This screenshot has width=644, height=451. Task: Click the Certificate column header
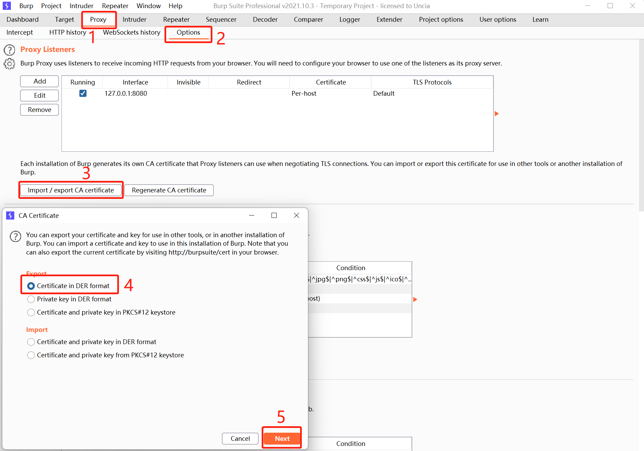pyautogui.click(x=331, y=82)
